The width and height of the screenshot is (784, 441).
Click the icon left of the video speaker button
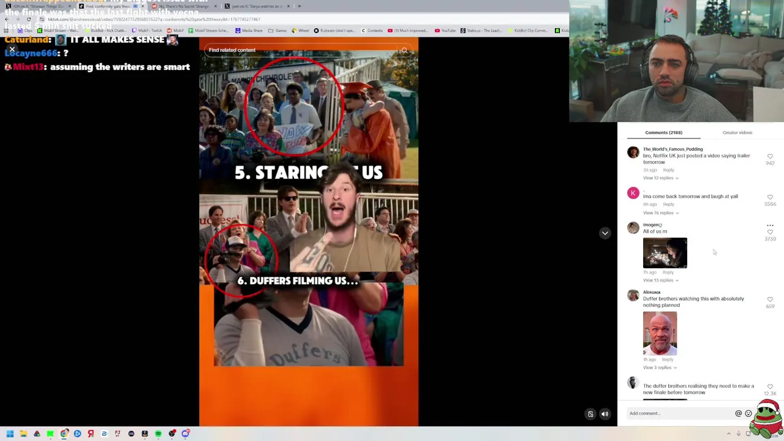point(590,414)
